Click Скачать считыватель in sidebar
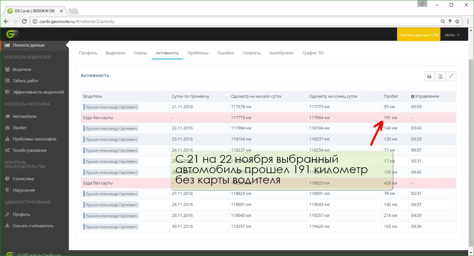Screen dimensions: 474x256 point(33,226)
